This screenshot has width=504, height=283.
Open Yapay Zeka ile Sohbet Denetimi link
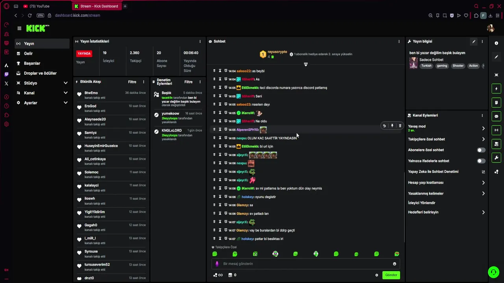447,172
